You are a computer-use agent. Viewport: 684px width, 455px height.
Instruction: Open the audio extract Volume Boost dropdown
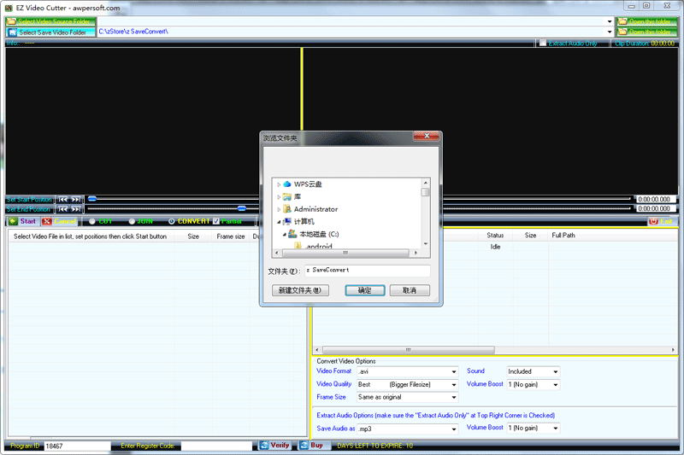coord(555,429)
